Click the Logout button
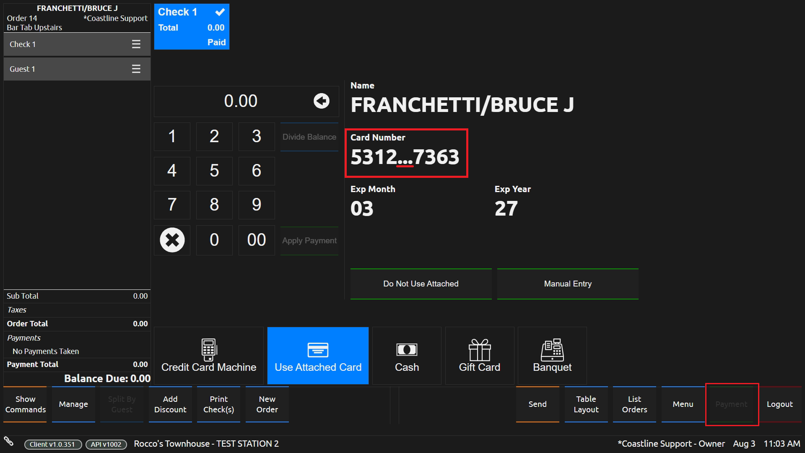Viewport: 805px width, 453px height. click(x=779, y=404)
